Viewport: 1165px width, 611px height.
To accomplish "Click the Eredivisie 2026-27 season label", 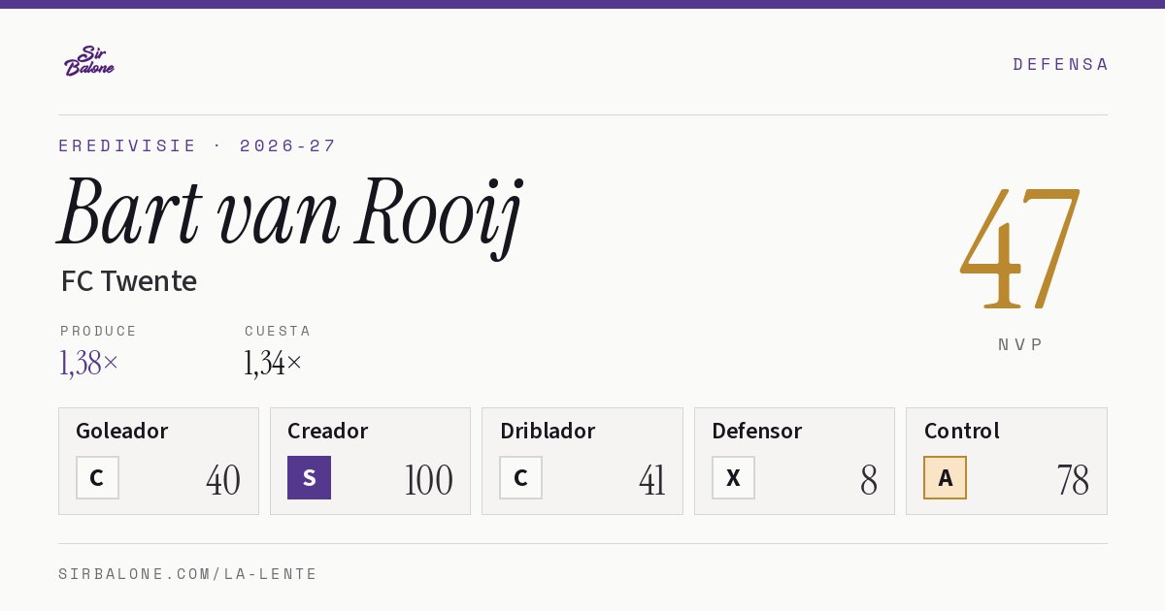I will 197,145.
